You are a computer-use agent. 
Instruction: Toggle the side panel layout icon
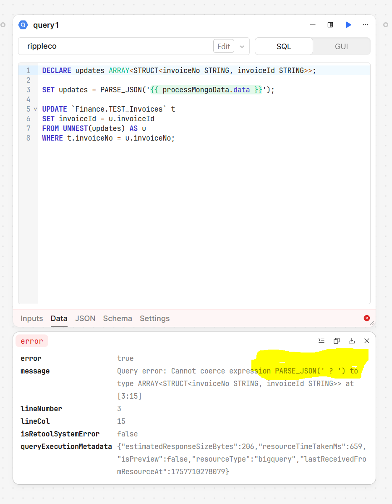click(x=330, y=25)
